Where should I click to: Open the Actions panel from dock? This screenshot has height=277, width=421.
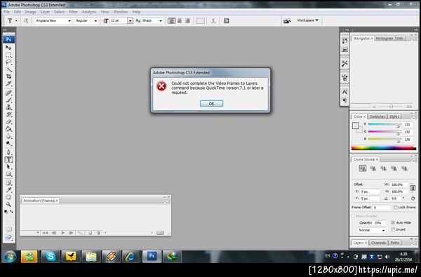point(345,50)
